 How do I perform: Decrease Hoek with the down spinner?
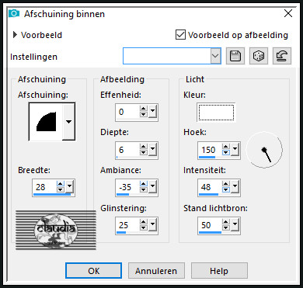coord(226,152)
